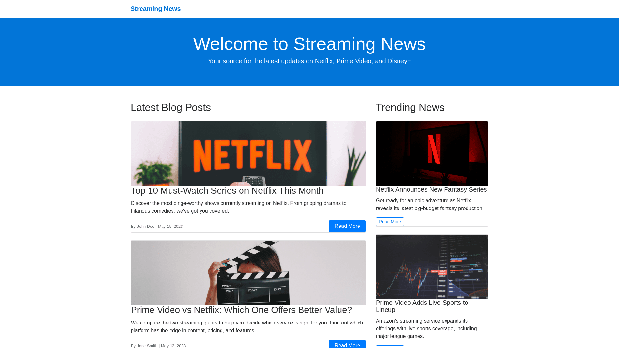
Task: Click the hero subtitle about Netflix, Disney+
Action: [x=309, y=61]
